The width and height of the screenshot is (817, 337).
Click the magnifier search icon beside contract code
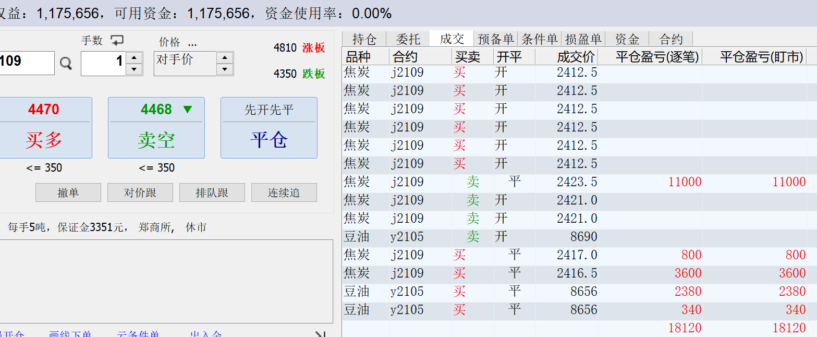[x=66, y=64]
